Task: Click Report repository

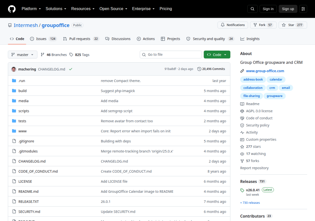Action: [254, 168]
